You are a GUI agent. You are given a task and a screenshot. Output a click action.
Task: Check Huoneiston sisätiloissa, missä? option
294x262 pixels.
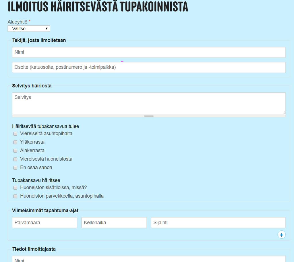click(16, 188)
